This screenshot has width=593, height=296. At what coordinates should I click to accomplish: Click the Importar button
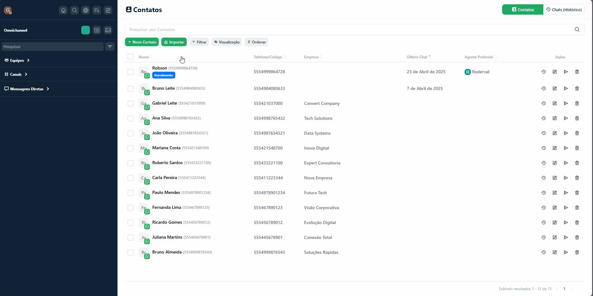tap(174, 42)
